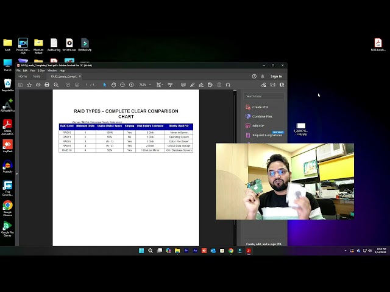Switch to the Tools tab
Screen dimensions: 390x292
(37, 77)
